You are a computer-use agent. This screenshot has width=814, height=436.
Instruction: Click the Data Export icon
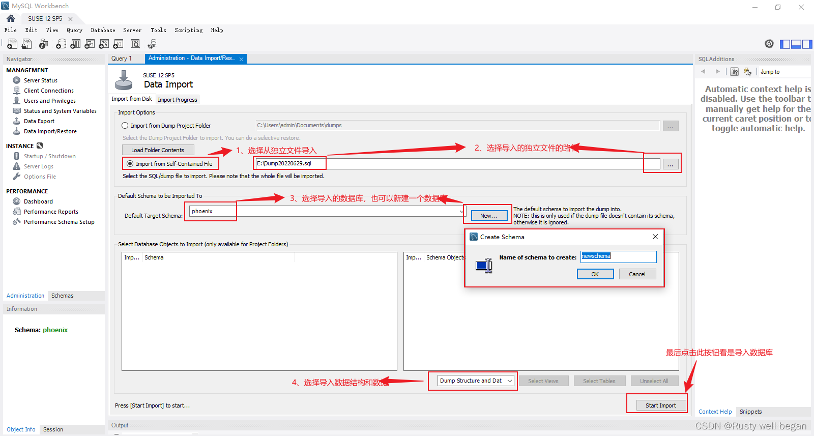point(17,121)
